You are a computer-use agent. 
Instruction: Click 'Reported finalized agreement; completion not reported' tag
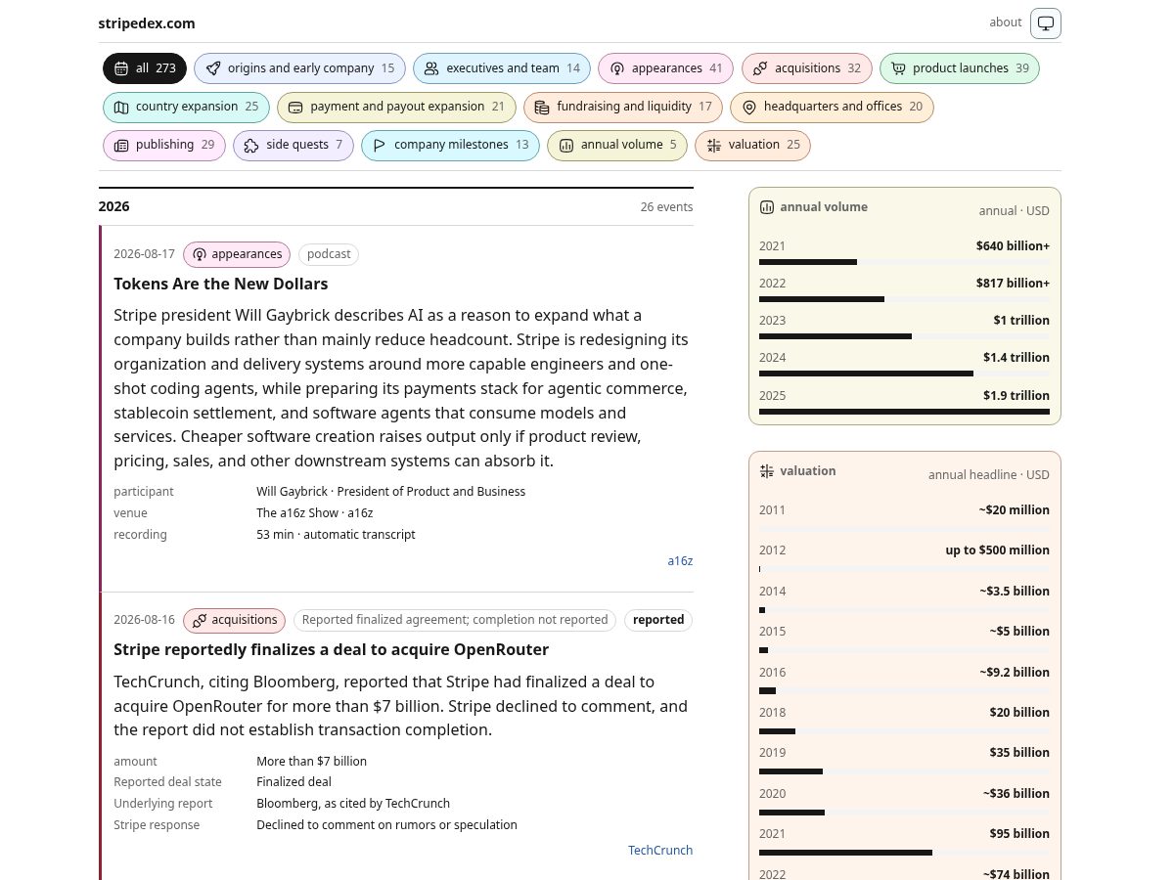455,620
